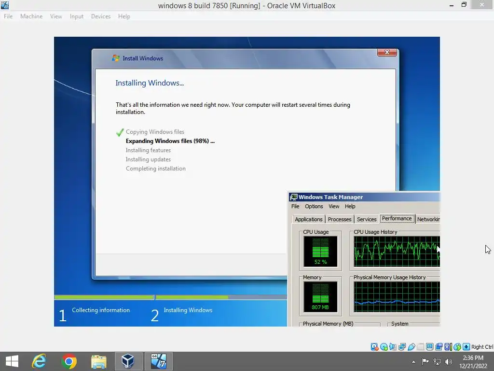The image size is (494, 371).
Task: Switch to the Processes tab
Action: [x=339, y=219]
